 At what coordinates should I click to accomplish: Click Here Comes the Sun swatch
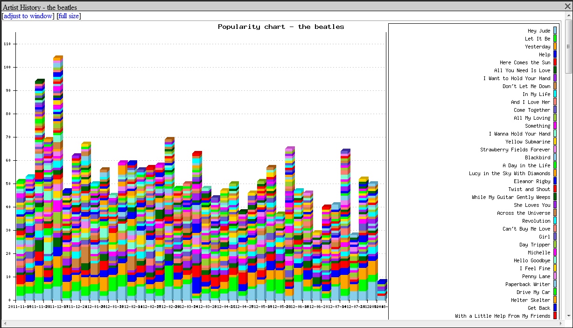[555, 62]
